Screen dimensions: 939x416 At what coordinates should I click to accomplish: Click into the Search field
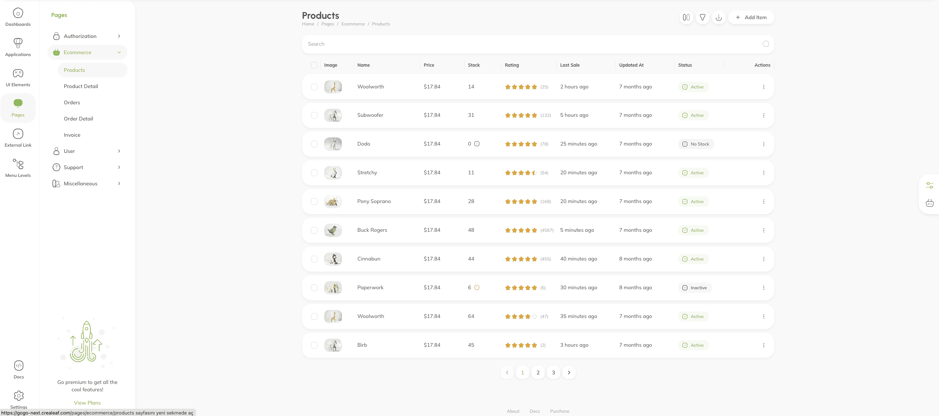[531, 44]
